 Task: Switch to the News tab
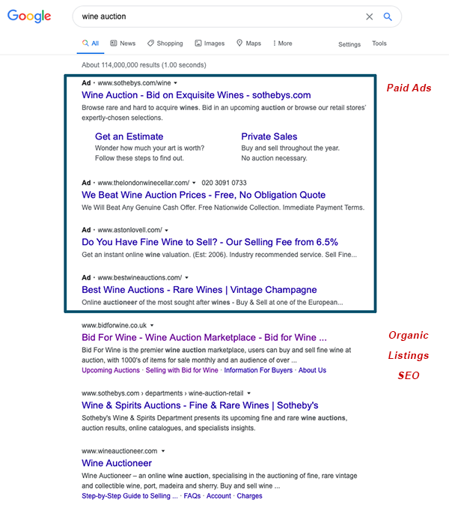pos(123,43)
